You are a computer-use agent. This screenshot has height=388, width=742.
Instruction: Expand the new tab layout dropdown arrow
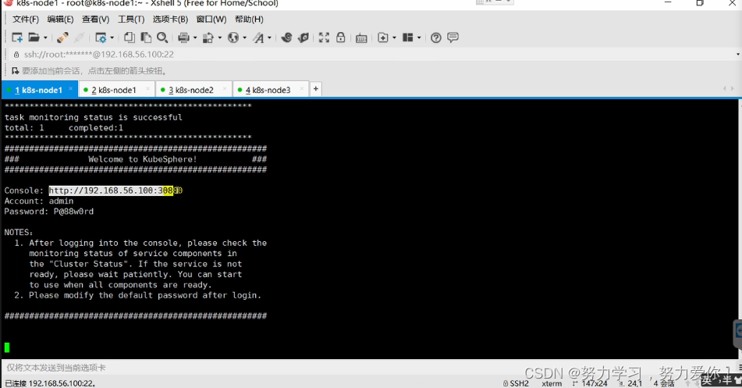pyautogui.click(x=394, y=38)
